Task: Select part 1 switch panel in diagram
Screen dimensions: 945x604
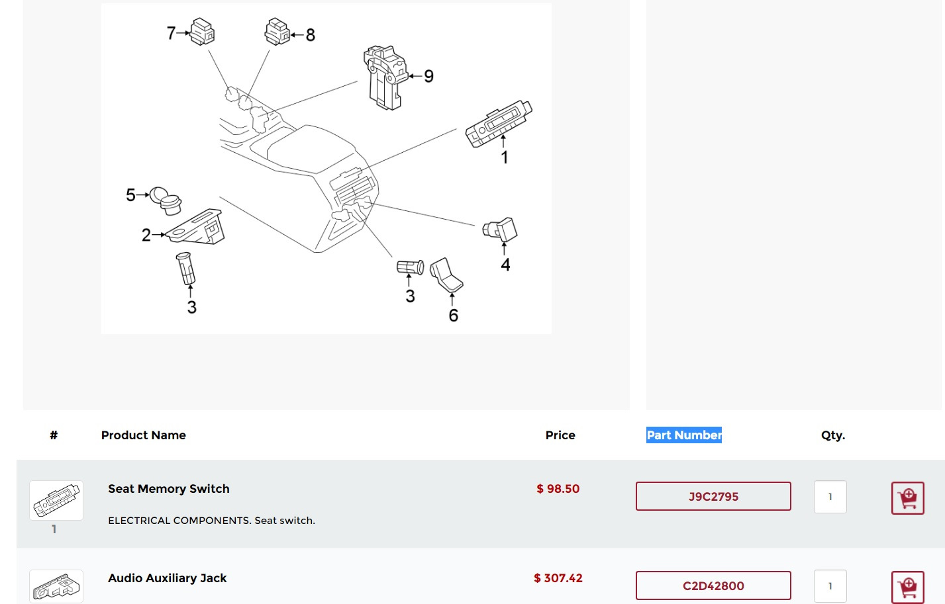Action: pyautogui.click(x=499, y=123)
